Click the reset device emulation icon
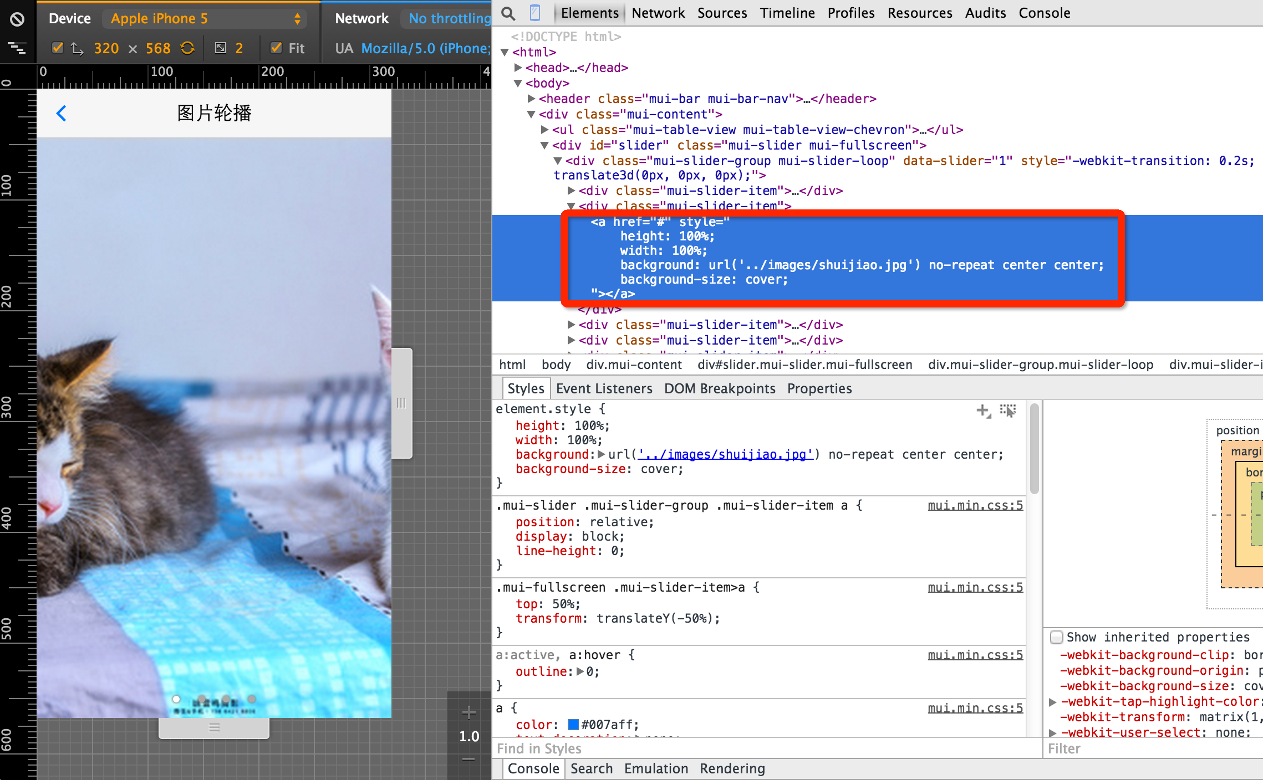The image size is (1263, 780). (x=17, y=19)
